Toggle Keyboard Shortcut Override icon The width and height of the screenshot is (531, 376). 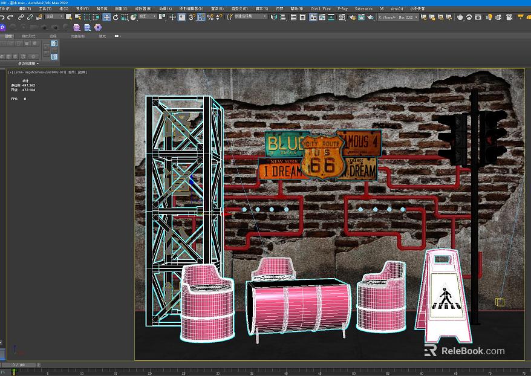(x=182, y=17)
